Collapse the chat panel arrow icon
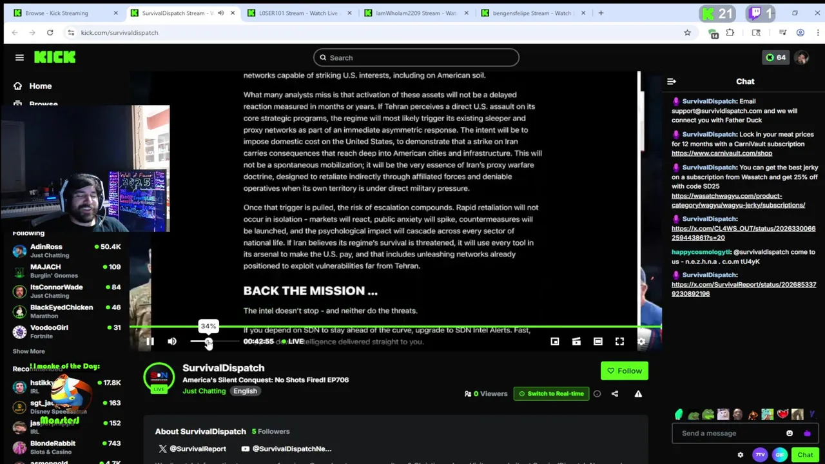Image resolution: width=825 pixels, height=464 pixels. coord(672,81)
